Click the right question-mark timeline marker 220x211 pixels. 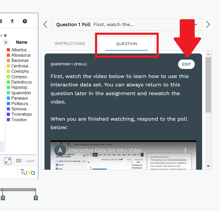point(36,198)
